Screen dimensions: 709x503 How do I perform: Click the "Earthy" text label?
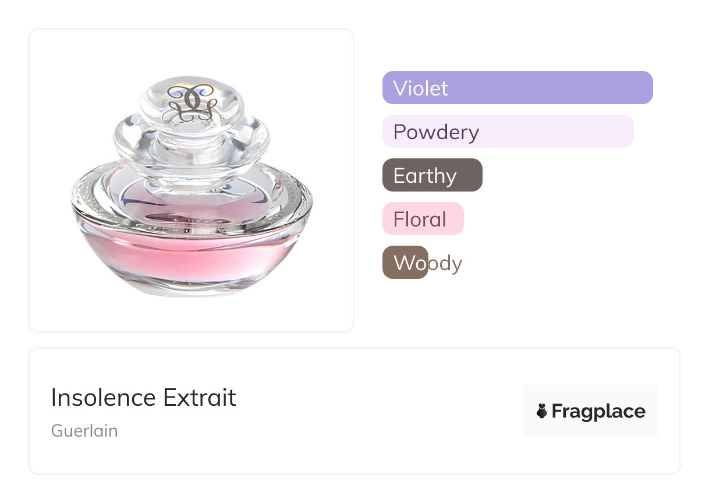coord(425,176)
